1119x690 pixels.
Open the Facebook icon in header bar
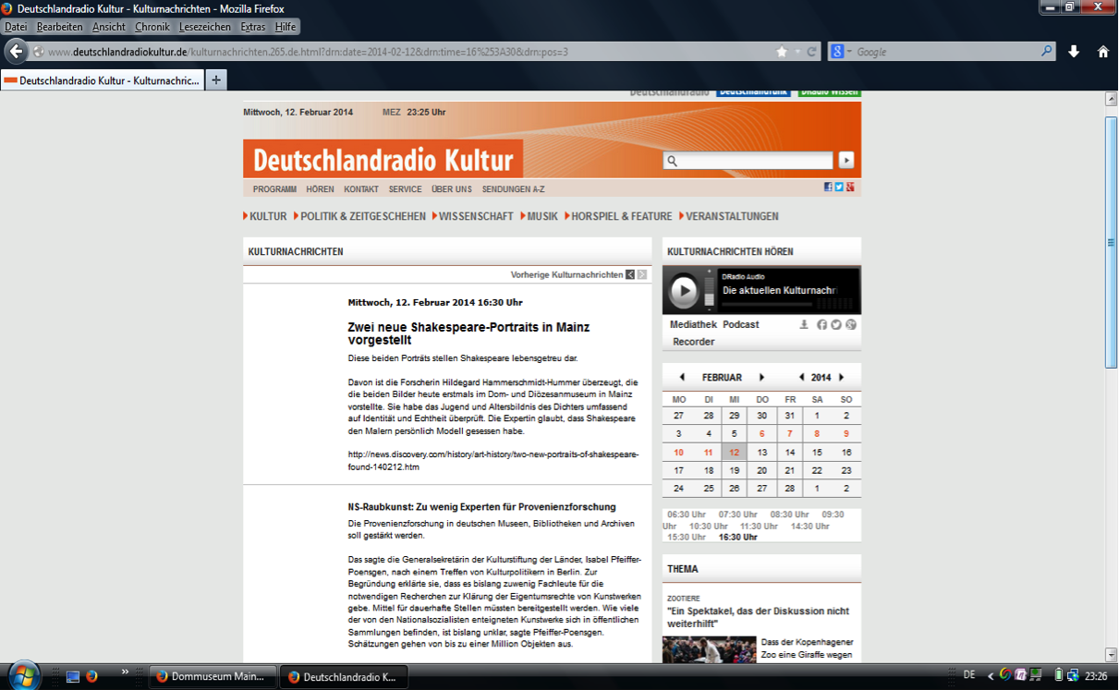(829, 188)
